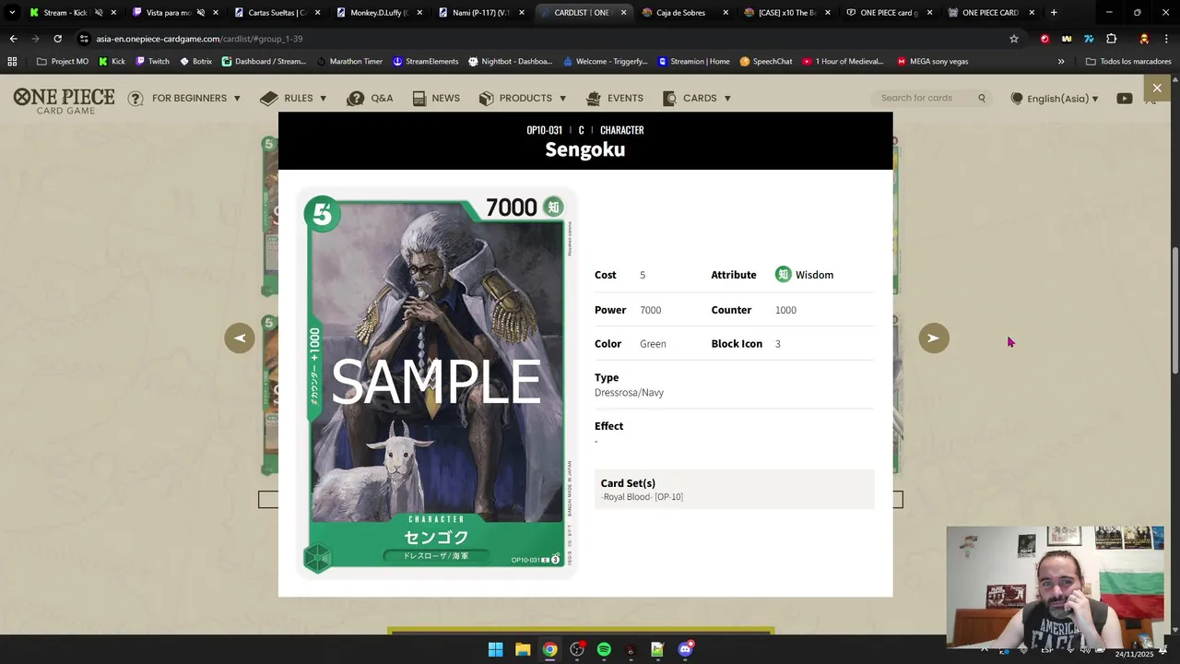This screenshot has width=1180, height=664.
Task: Bookmark this page with the star icon
Action: (x=1014, y=39)
